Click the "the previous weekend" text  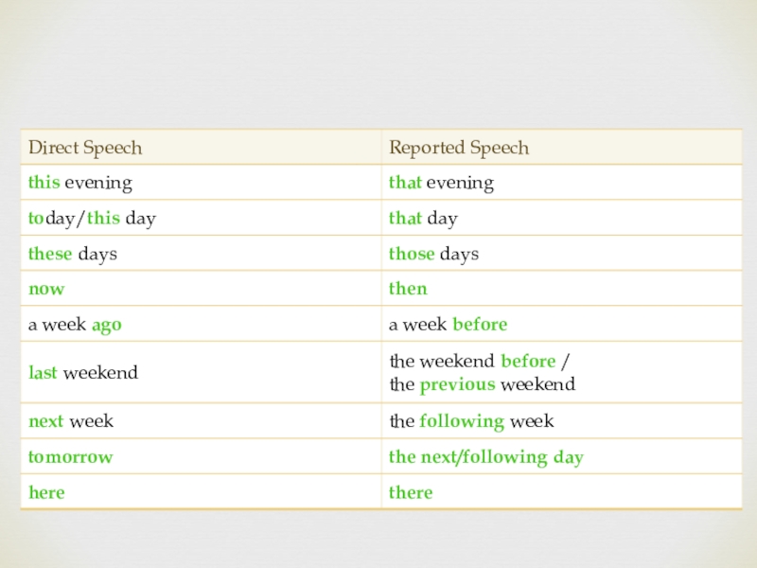point(482,384)
